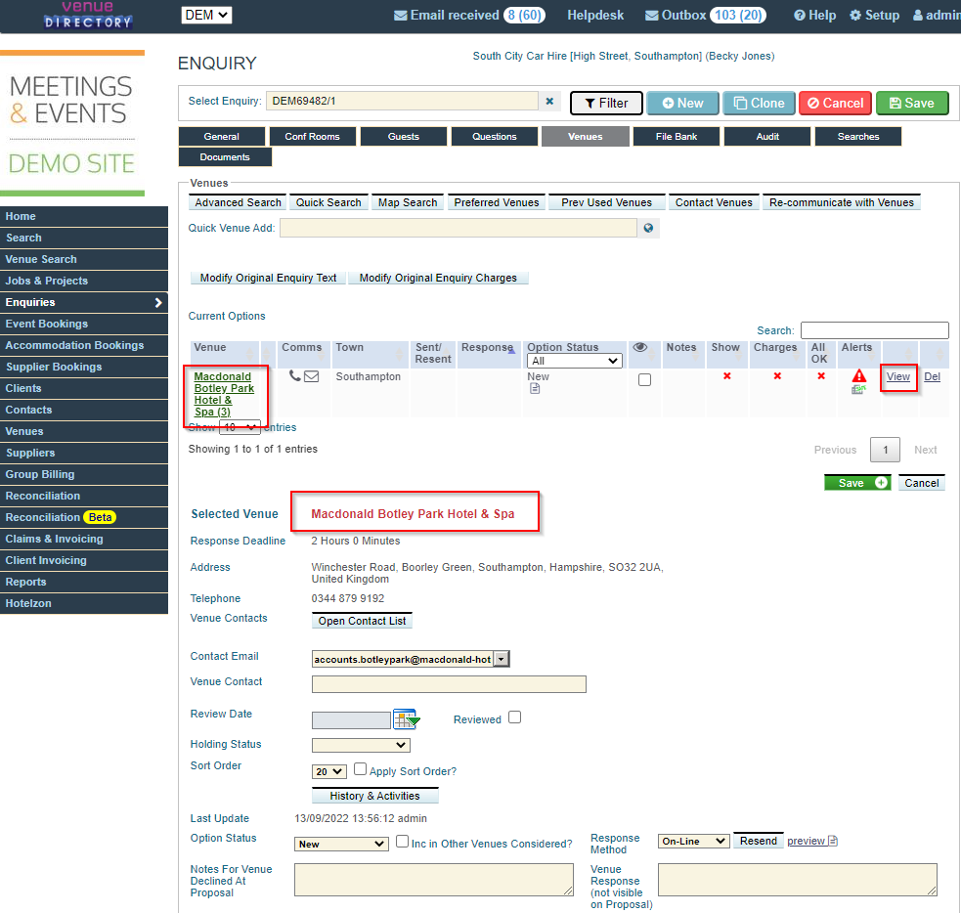This screenshot has width=961, height=913.
Task: Click the View link in venue row
Action: click(x=897, y=376)
